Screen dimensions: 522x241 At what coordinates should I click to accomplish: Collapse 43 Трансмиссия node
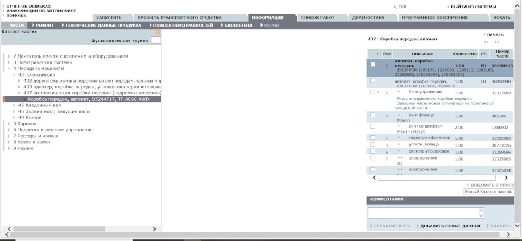14,75
